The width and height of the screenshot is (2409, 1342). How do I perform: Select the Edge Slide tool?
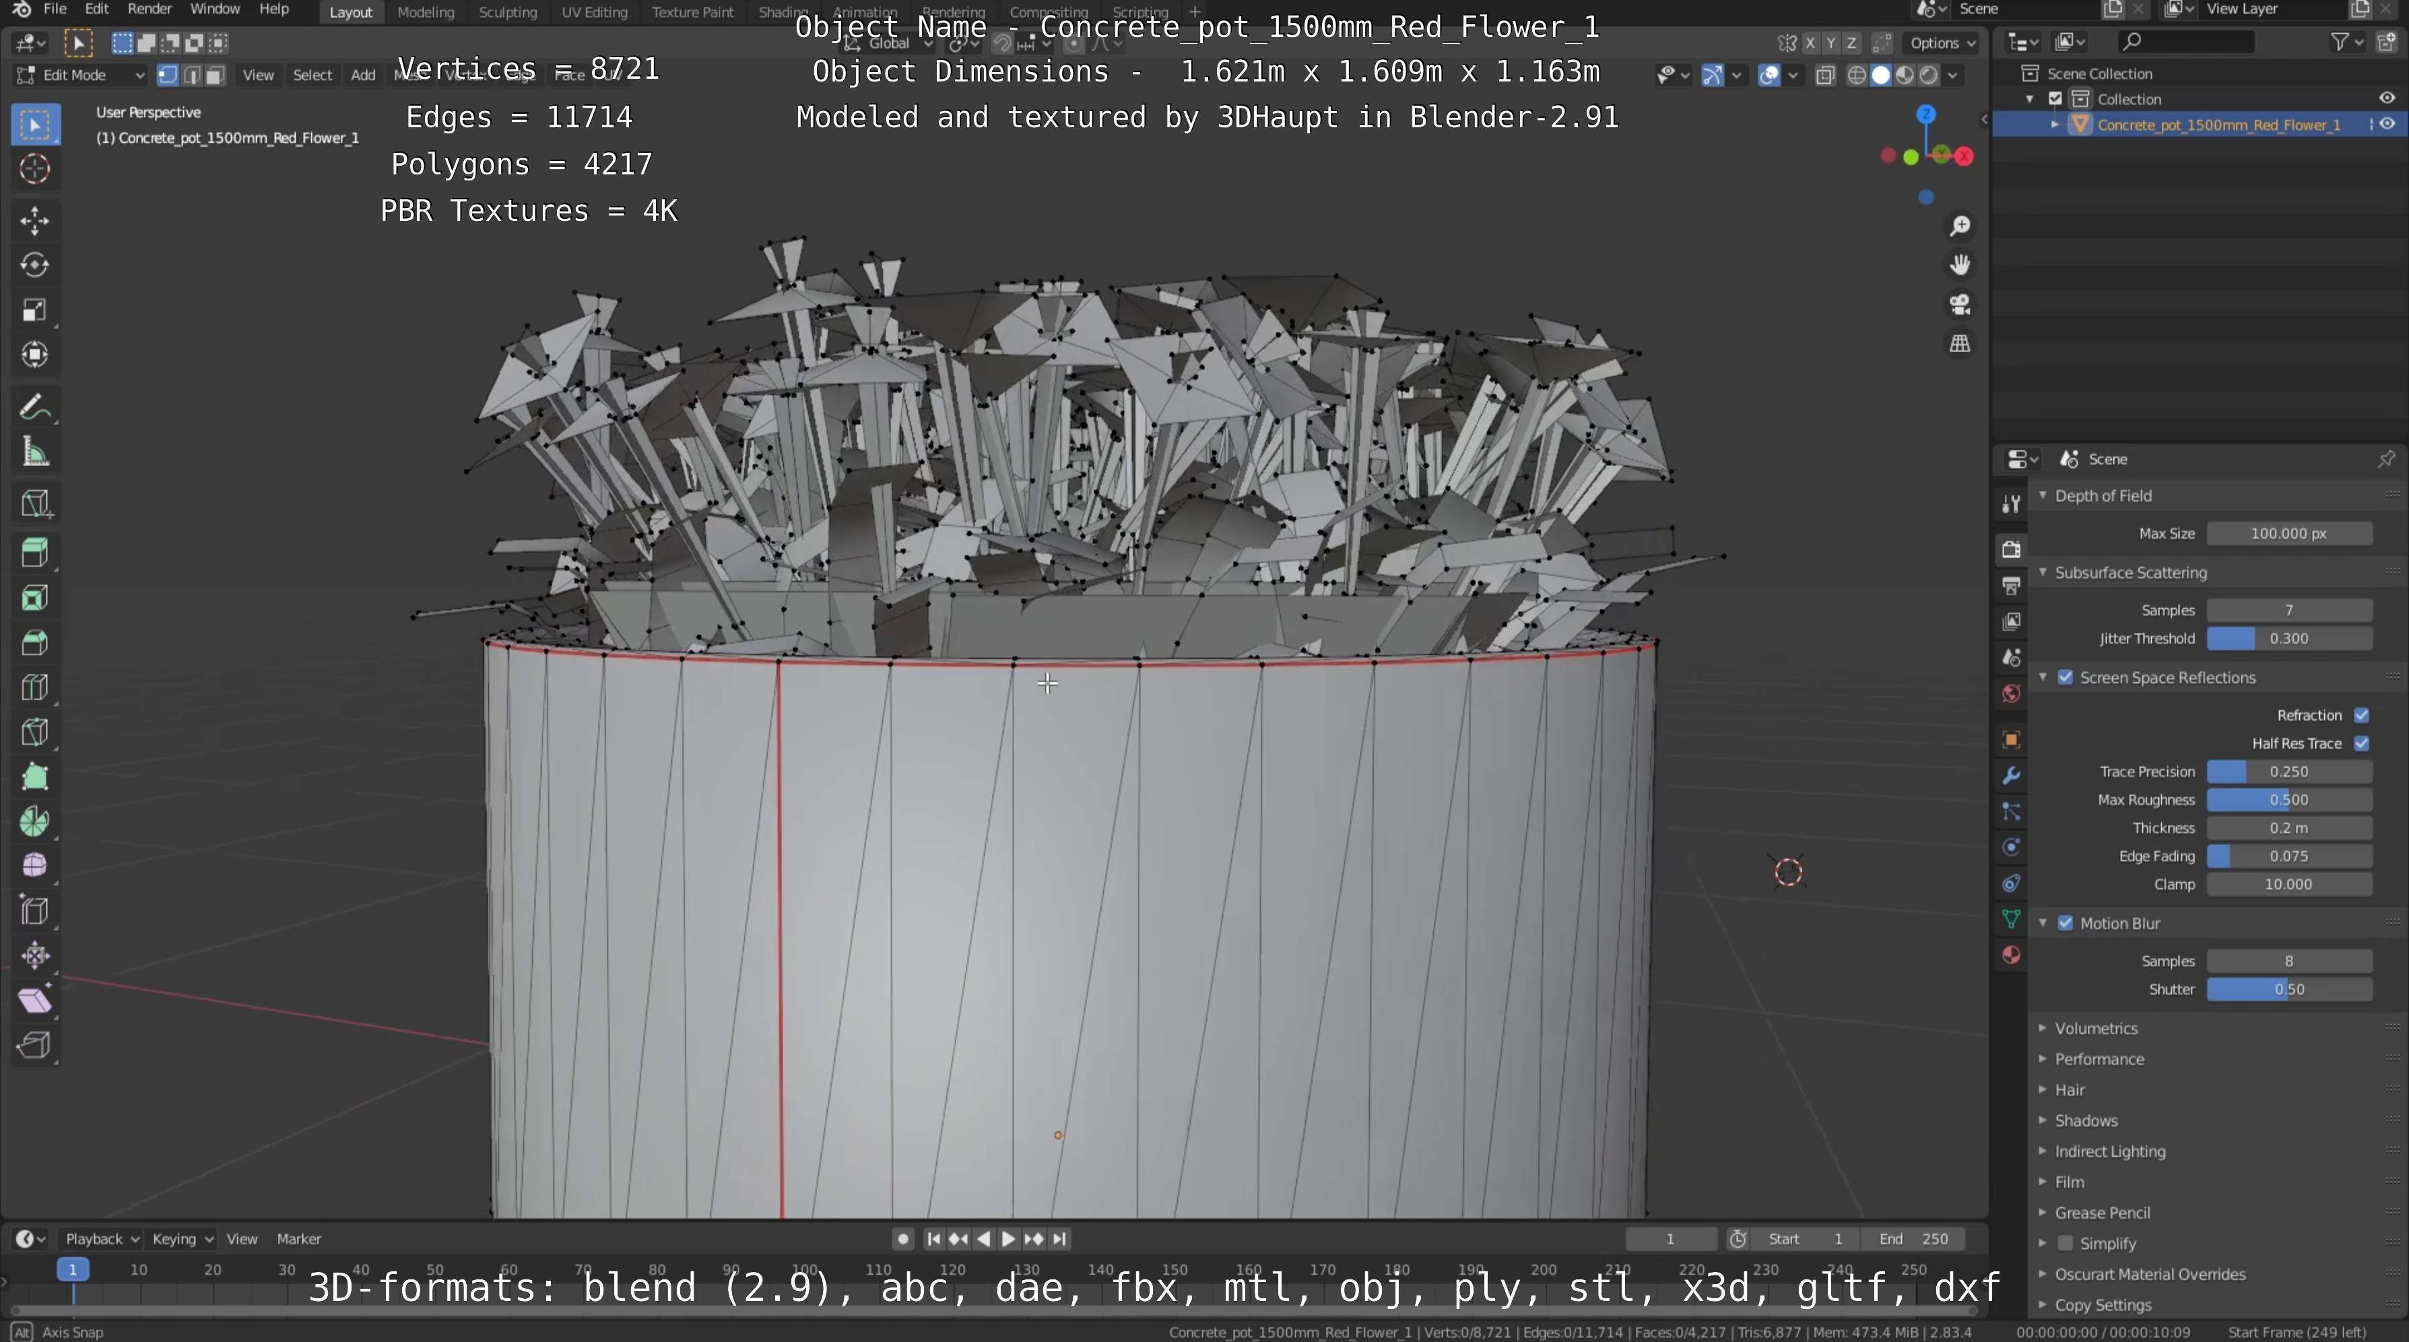[x=36, y=911]
